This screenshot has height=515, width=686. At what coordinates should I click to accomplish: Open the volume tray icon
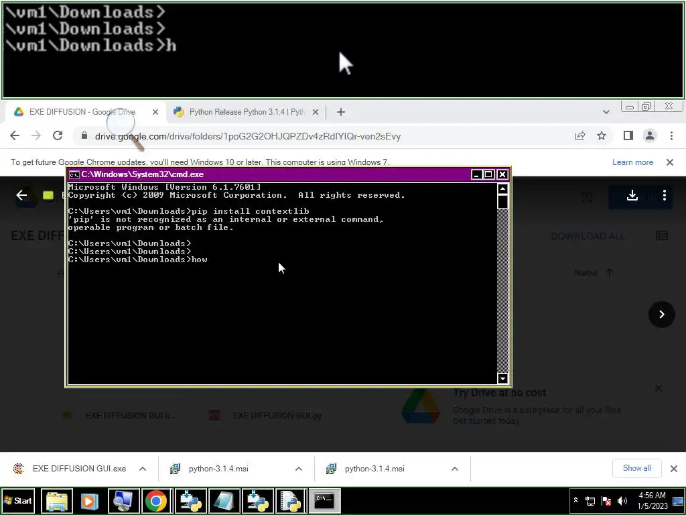click(x=622, y=501)
